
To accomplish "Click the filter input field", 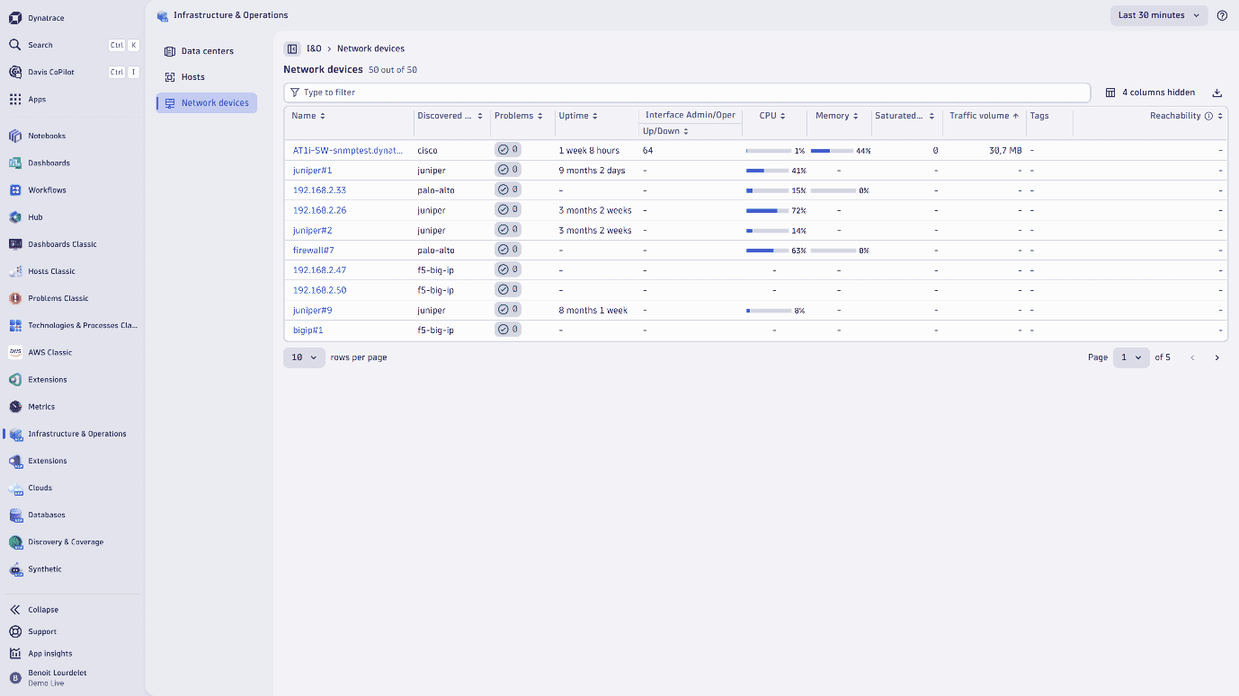I will pyautogui.click(x=687, y=93).
